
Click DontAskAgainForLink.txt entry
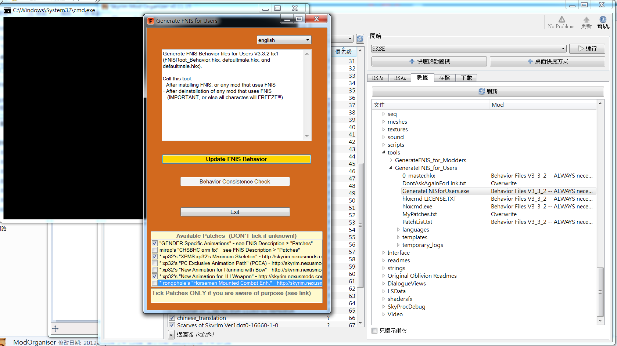coord(434,183)
